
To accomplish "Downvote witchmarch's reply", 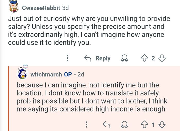I will [162, 125].
